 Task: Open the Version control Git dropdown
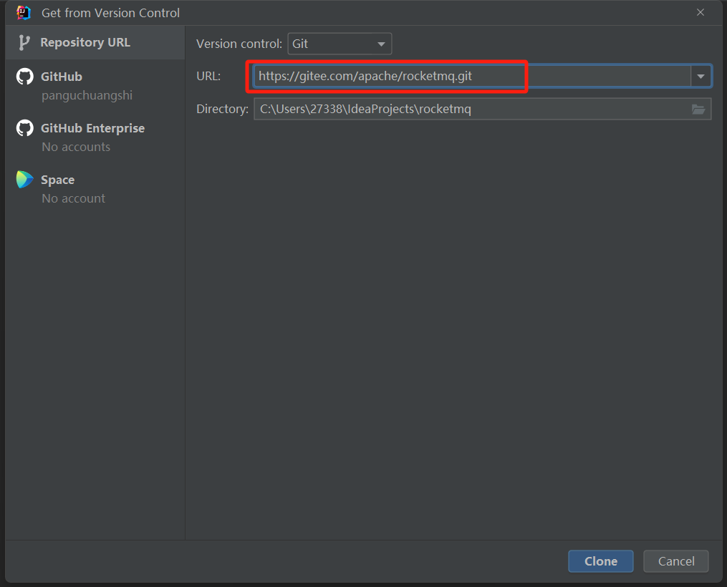coord(340,44)
